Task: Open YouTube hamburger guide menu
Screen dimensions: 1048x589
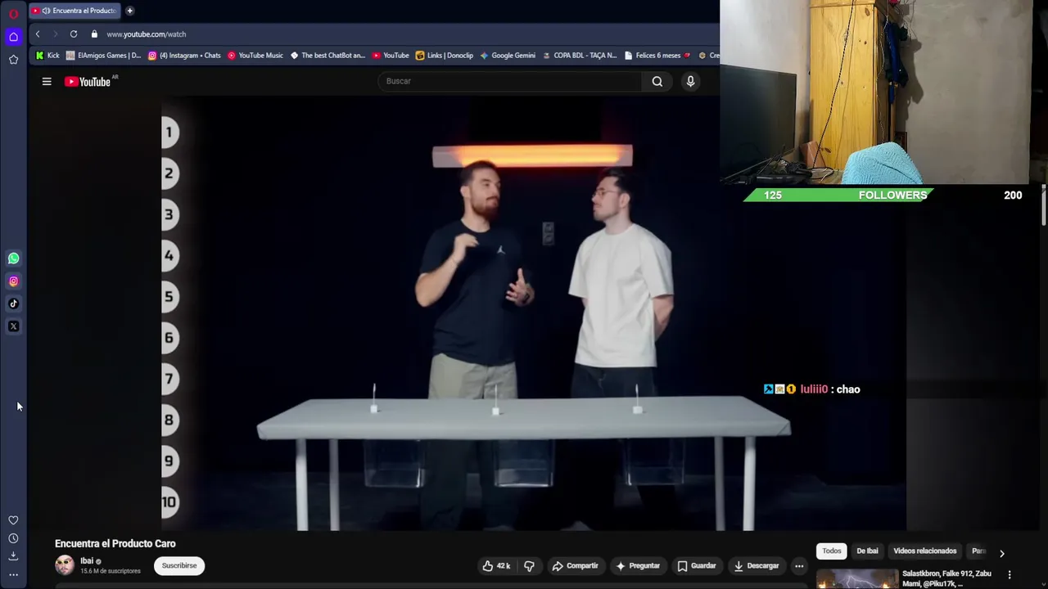Action: [x=47, y=82]
